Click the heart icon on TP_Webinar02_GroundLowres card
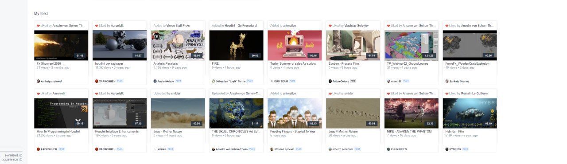 click(389, 26)
